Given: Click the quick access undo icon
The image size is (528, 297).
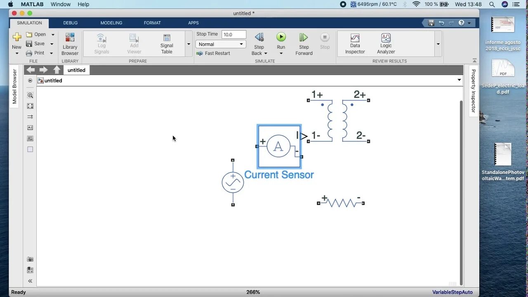Looking at the screenshot, I should (441, 23).
